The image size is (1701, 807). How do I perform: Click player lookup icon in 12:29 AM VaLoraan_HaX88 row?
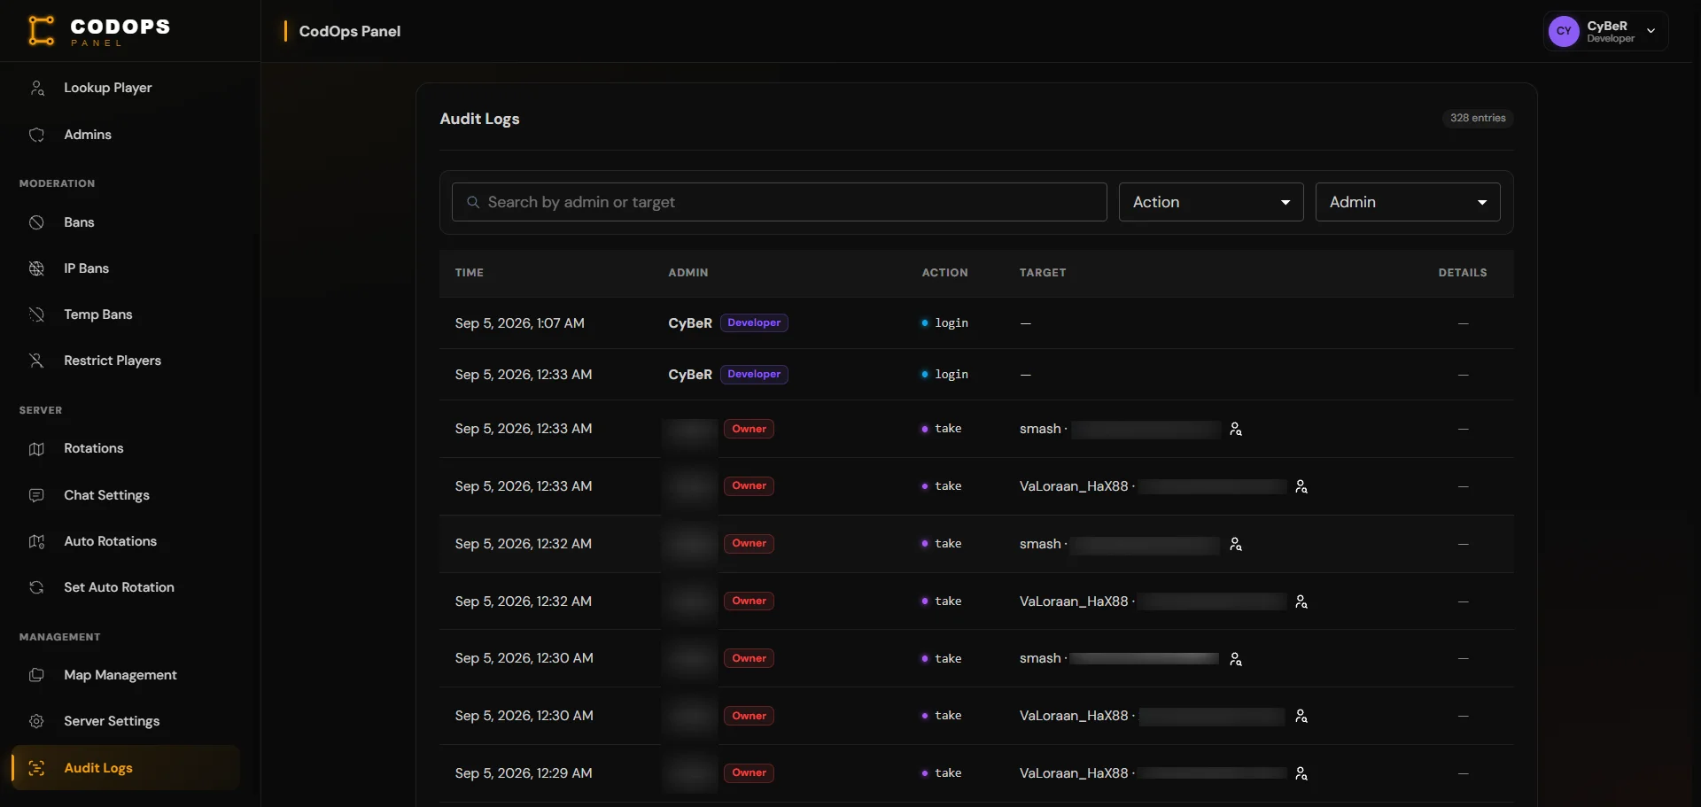tap(1301, 773)
